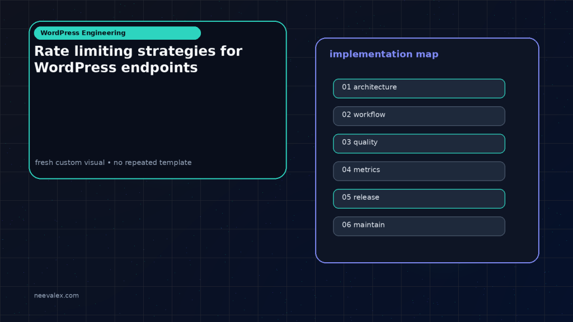Screen dimensions: 573x322
Task: Select the '04 metrics' item
Action: coord(419,171)
